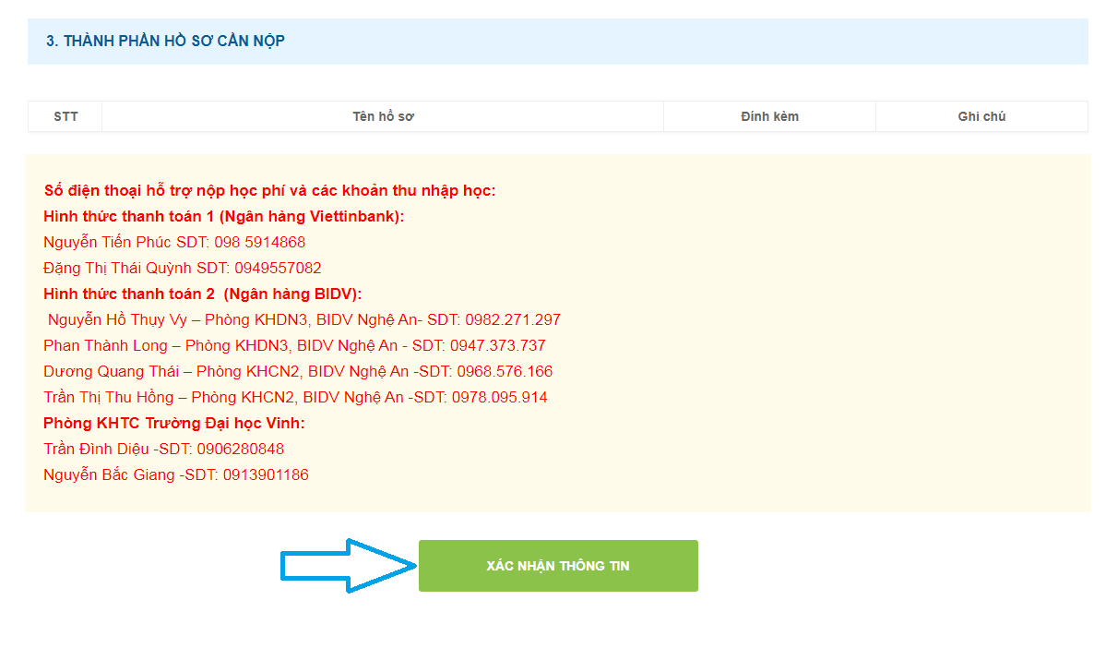Click the Dương Quang Thái contact line

(298, 371)
